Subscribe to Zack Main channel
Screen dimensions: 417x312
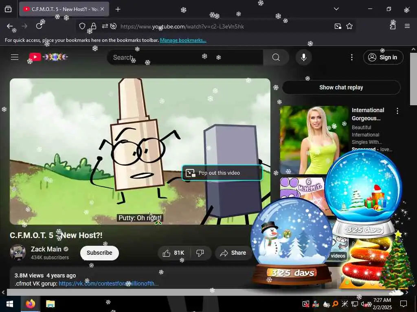[x=99, y=253]
